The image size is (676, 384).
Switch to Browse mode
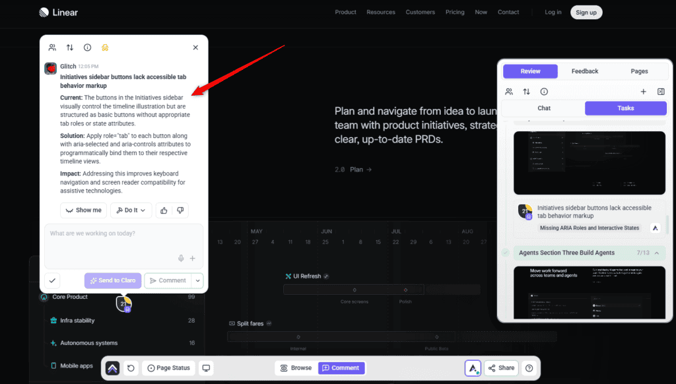pos(296,368)
